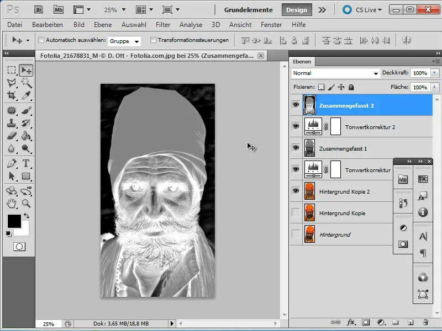This screenshot has height=331, width=442.
Task: Add a layer style with fx button
Action: coord(351,322)
